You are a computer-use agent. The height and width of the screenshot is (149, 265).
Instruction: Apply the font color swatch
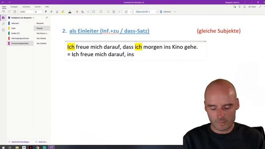pyautogui.click(x=70, y=12)
